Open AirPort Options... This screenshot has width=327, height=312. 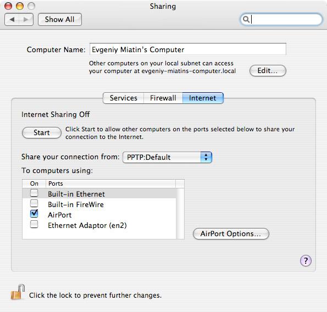click(x=231, y=233)
